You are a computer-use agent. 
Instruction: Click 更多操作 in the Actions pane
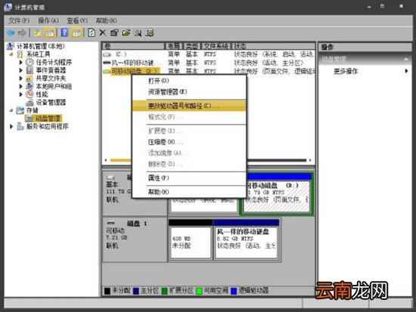pyautogui.click(x=346, y=71)
